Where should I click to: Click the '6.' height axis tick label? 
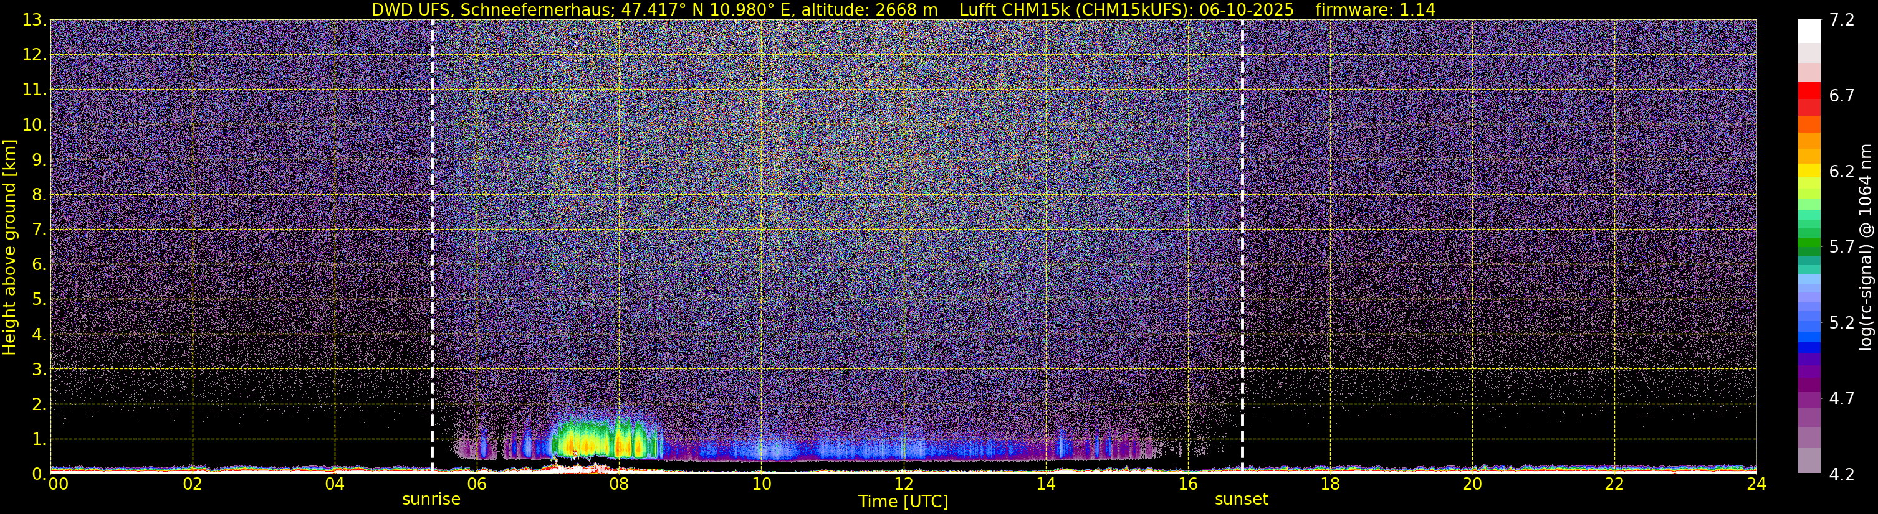39,264
